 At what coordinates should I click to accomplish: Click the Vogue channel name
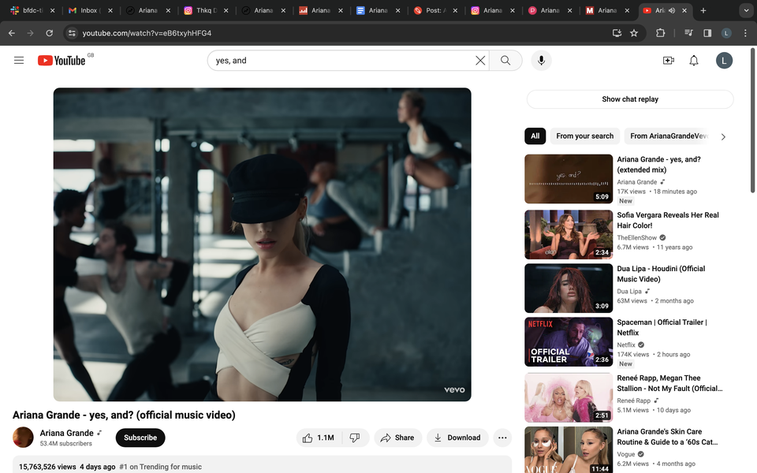pyautogui.click(x=625, y=454)
